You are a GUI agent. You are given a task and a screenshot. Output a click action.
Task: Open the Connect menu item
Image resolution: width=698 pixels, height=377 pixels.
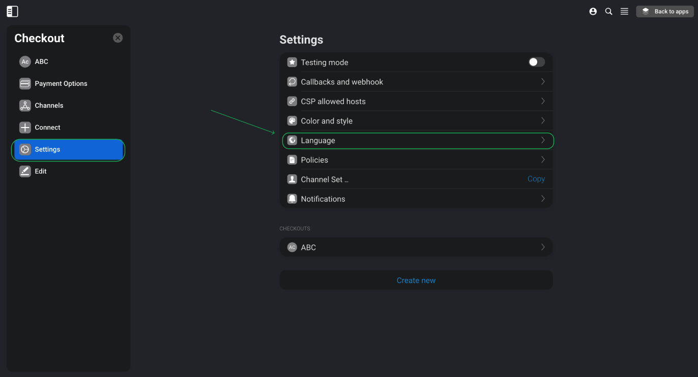tap(68, 128)
